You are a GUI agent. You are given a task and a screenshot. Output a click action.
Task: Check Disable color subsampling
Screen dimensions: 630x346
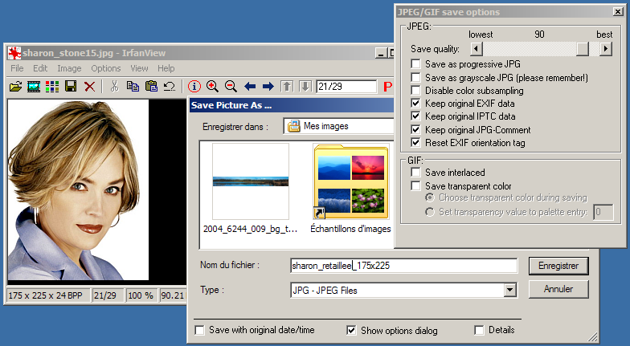(416, 90)
